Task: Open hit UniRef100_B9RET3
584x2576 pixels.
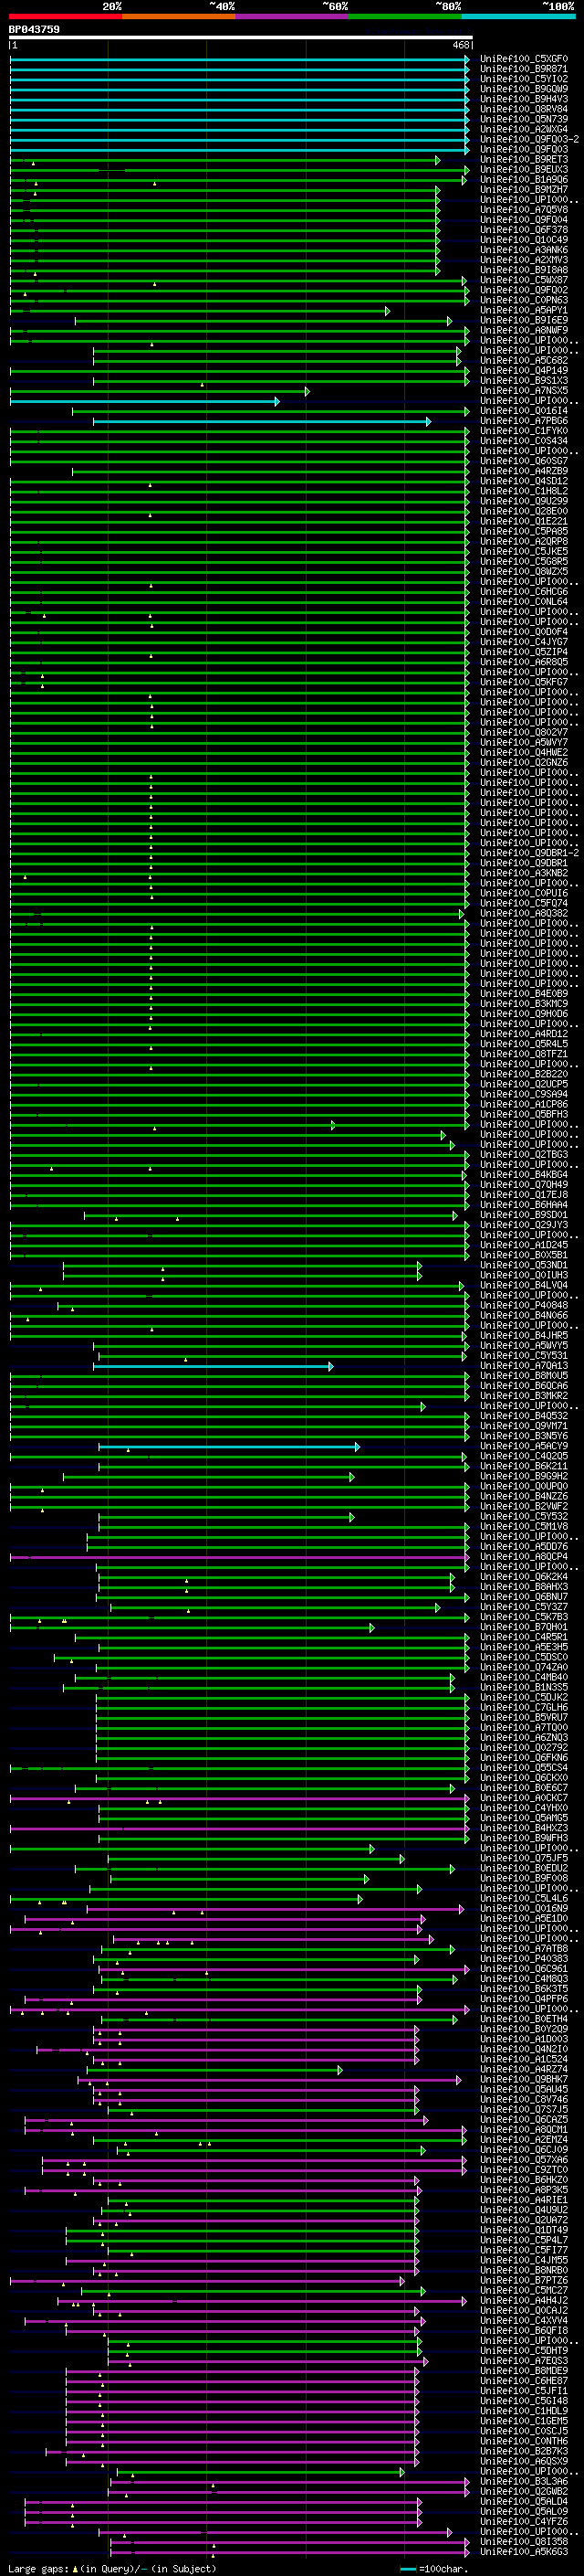Action: pyautogui.click(x=524, y=159)
